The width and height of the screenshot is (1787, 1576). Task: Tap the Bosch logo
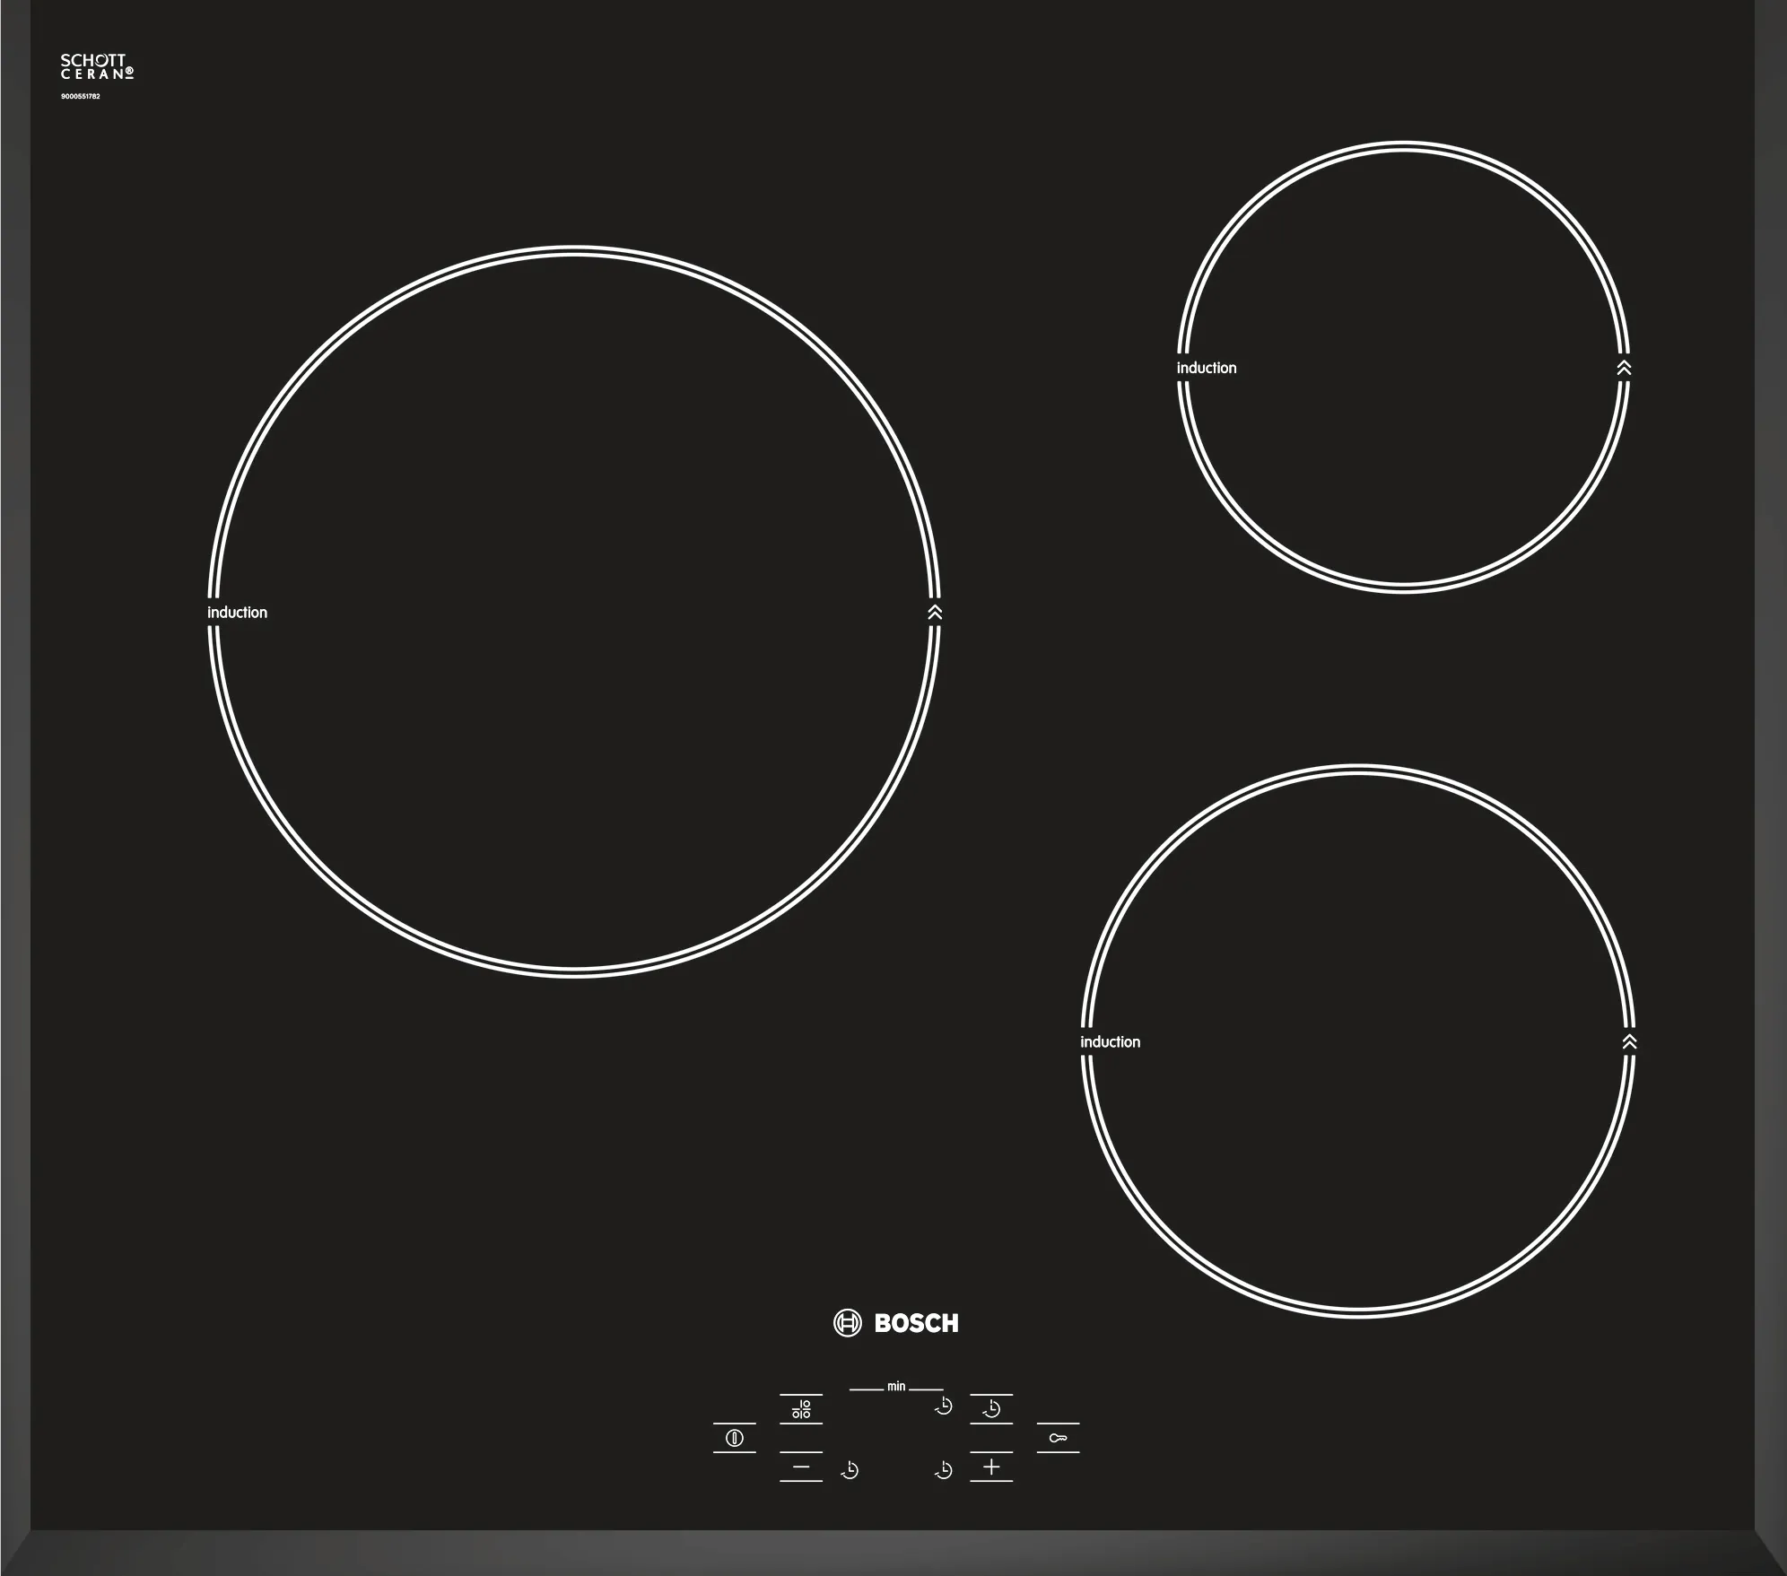(896, 1323)
